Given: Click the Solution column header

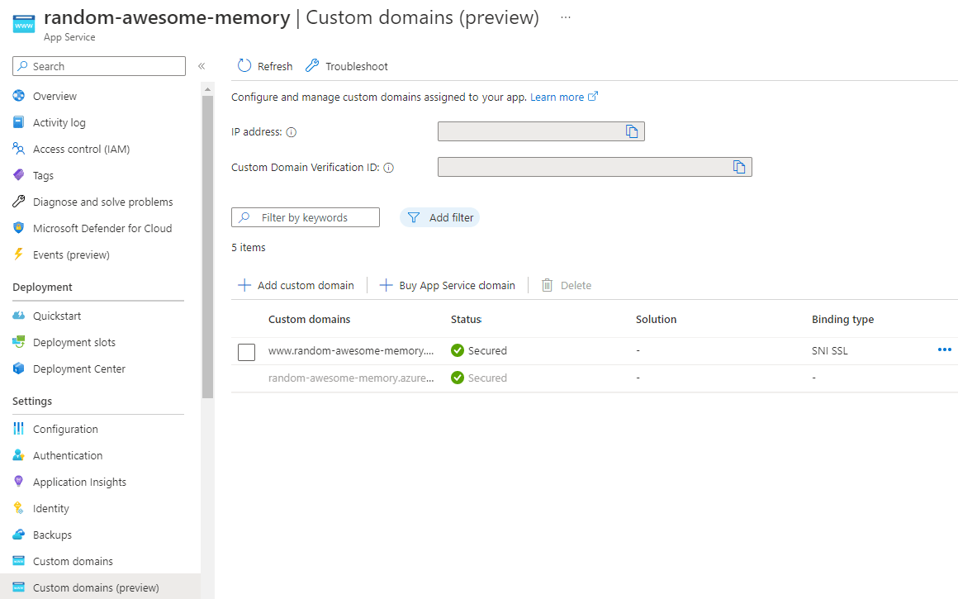Looking at the screenshot, I should [657, 319].
